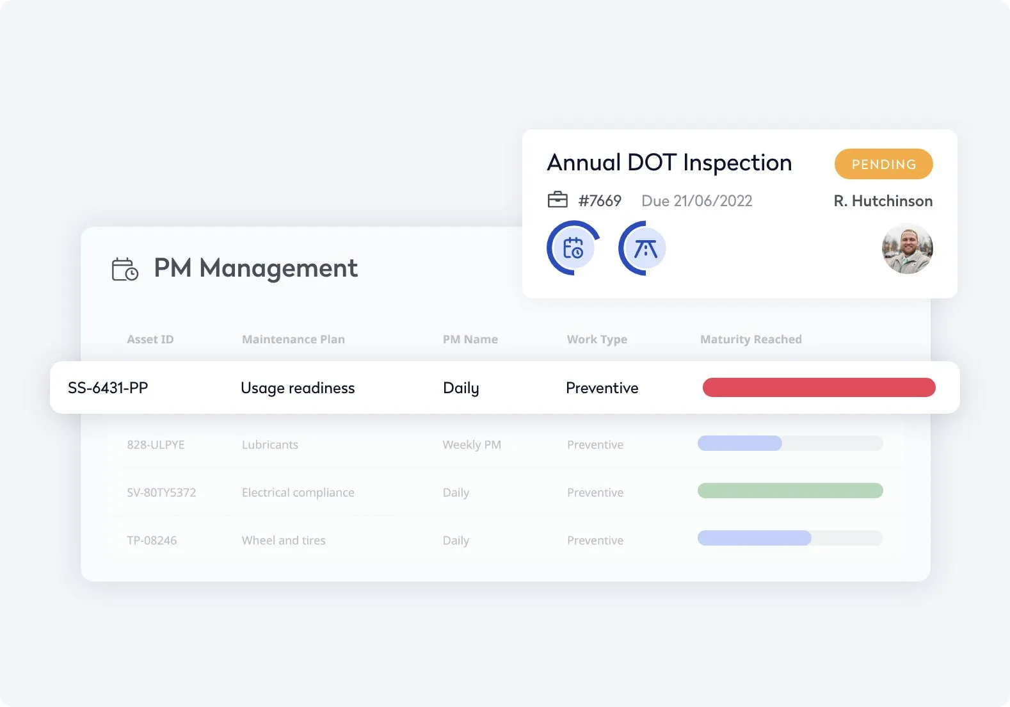
Task: Click the maturity bar for TP-08246
Action: tap(790, 538)
